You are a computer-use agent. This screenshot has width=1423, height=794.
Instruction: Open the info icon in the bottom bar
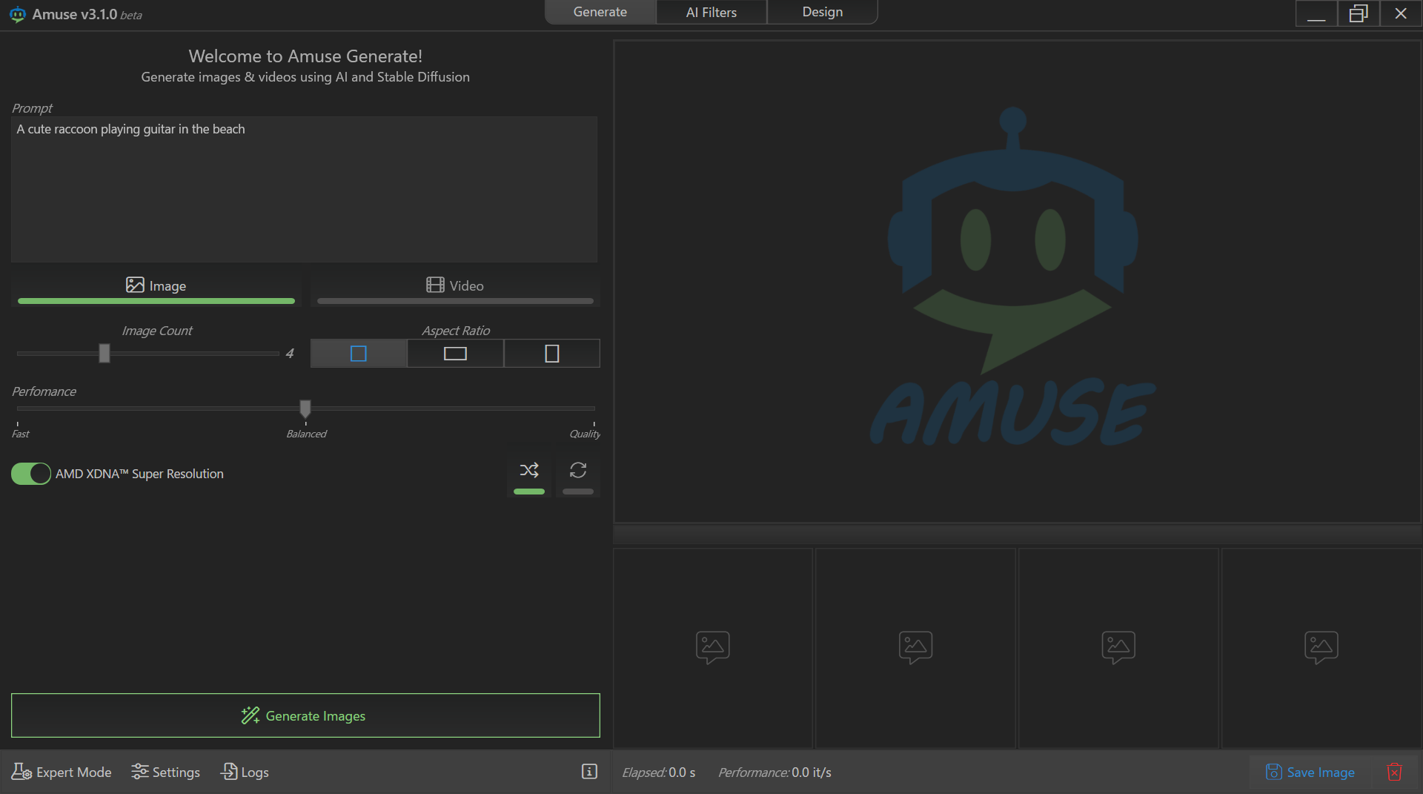[x=589, y=772]
